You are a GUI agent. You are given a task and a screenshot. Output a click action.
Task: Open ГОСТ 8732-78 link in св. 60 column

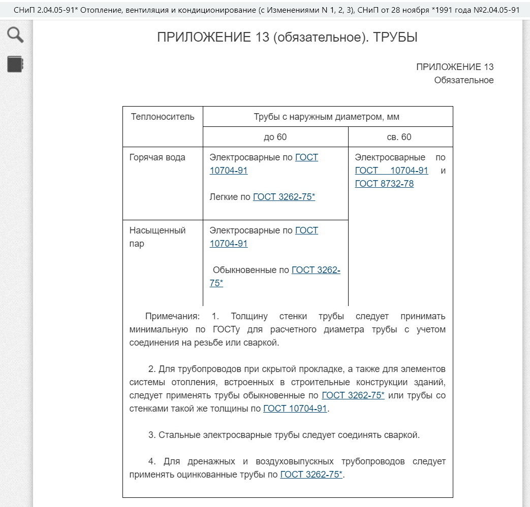(384, 184)
